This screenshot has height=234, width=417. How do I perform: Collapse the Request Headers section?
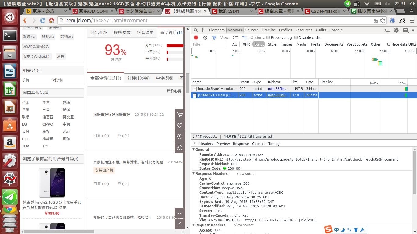194,225
